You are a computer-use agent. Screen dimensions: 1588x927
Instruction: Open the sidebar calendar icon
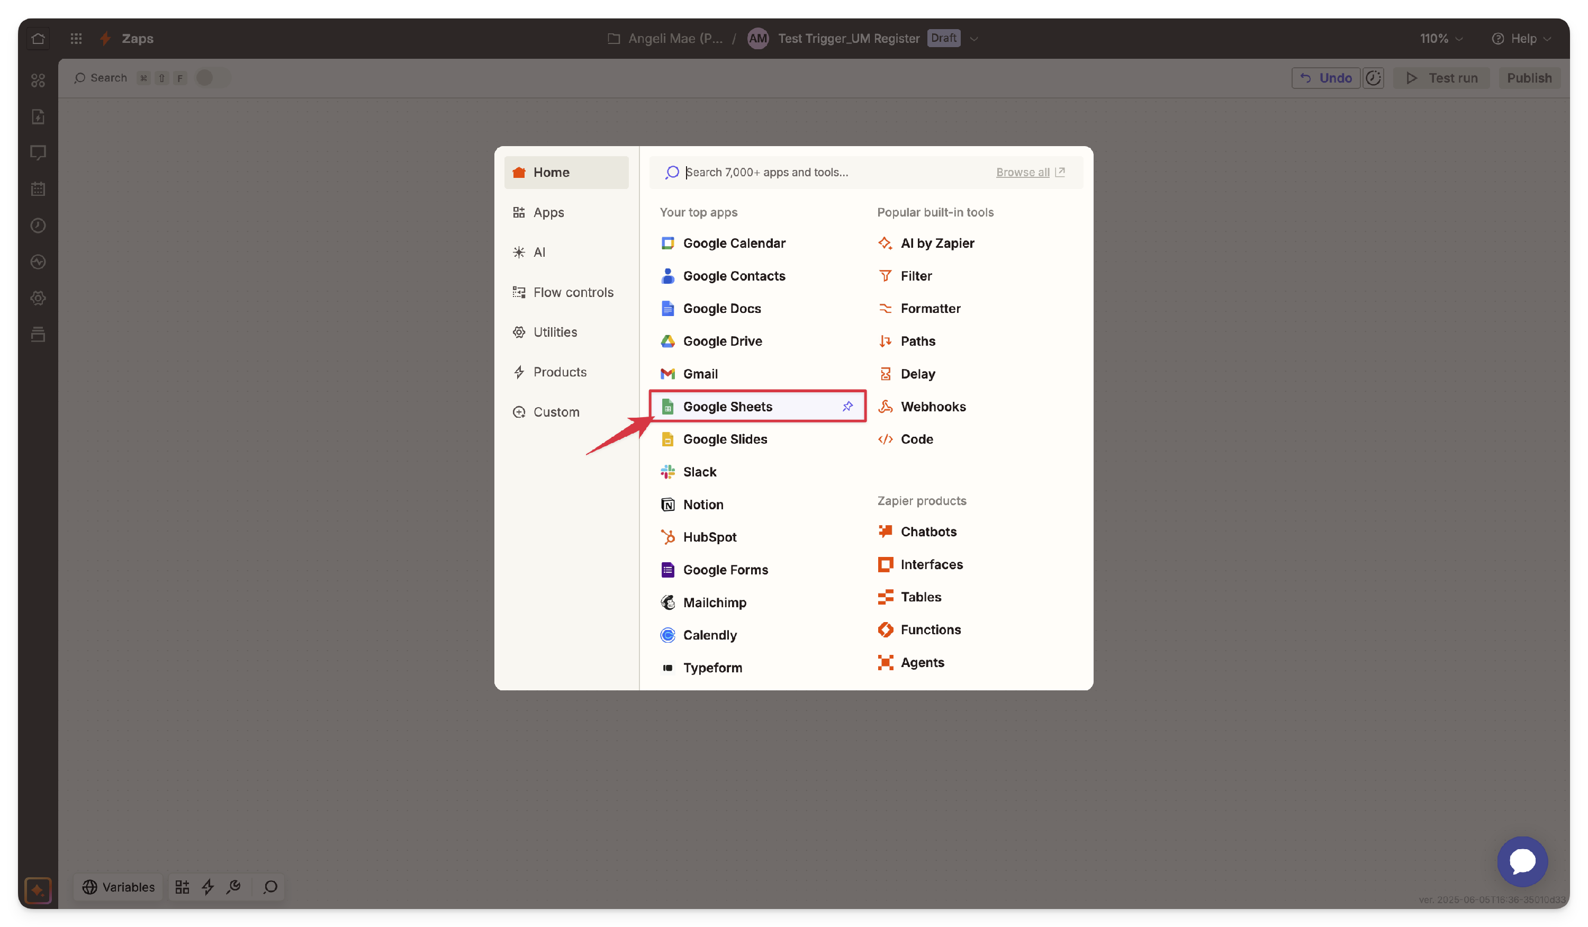click(38, 189)
